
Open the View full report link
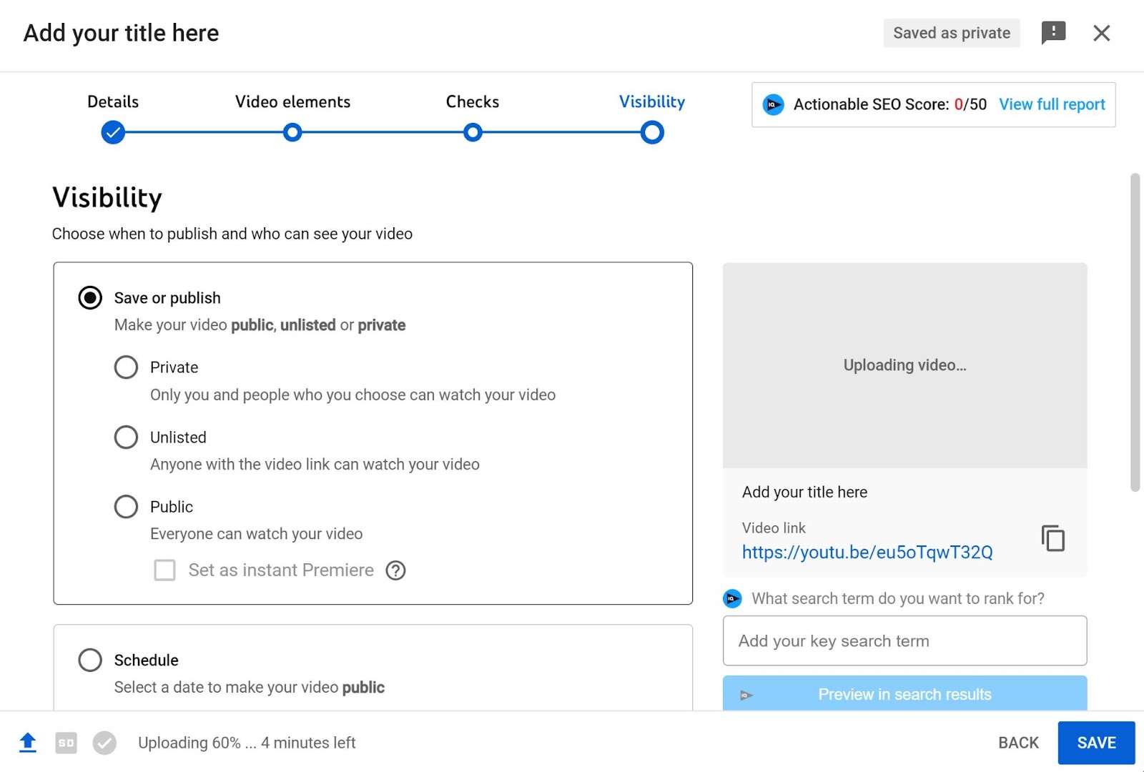[1052, 104]
